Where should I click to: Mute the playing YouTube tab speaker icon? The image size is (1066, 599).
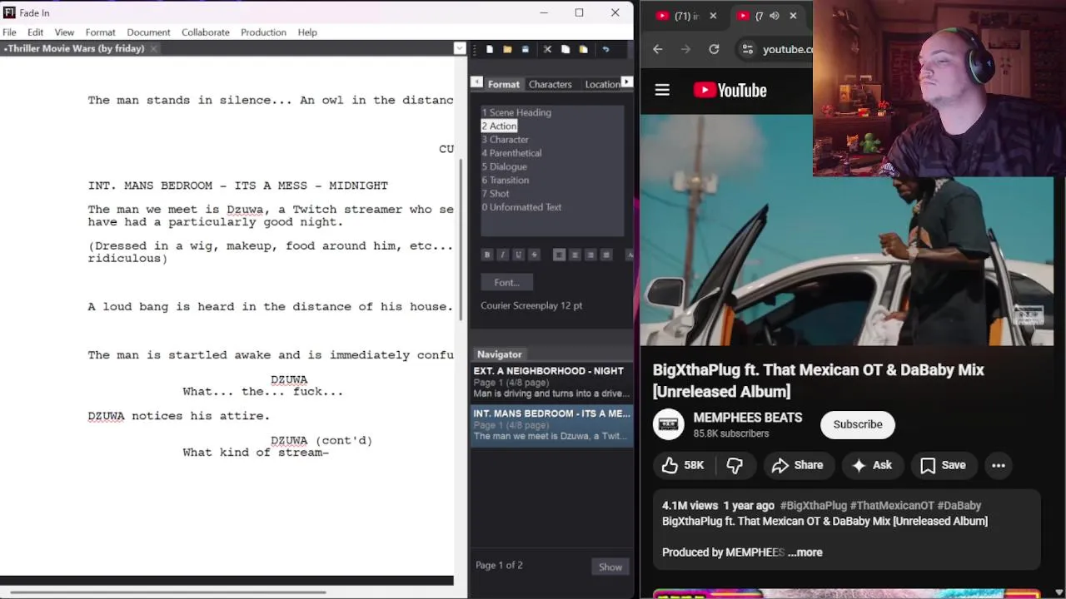point(774,16)
